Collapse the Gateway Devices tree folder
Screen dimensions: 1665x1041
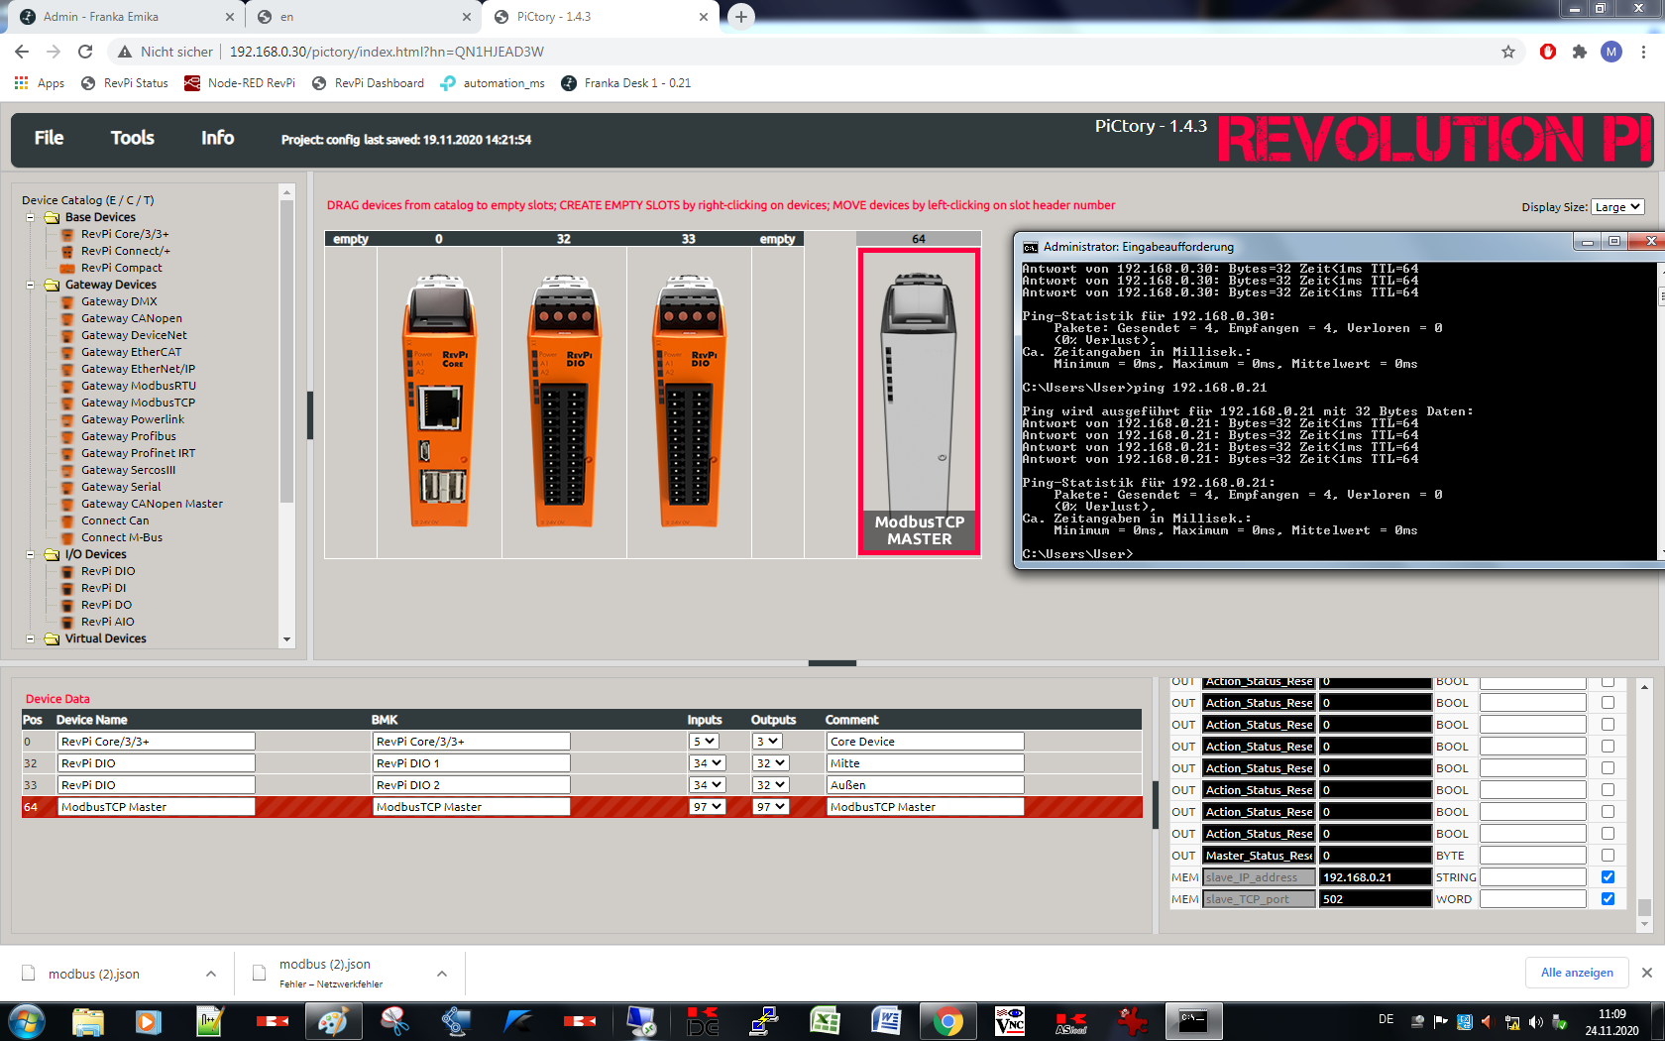31,285
